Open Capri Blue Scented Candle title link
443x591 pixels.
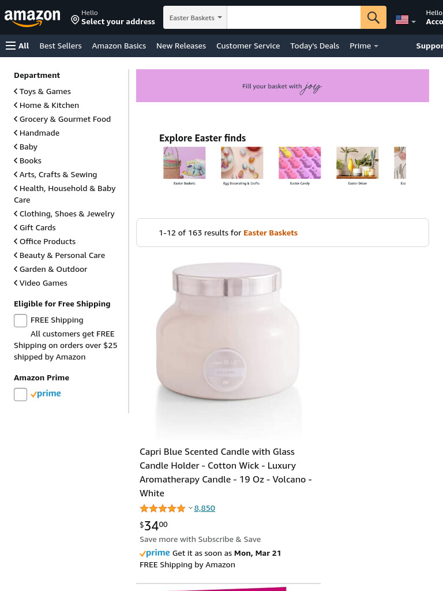(x=226, y=472)
